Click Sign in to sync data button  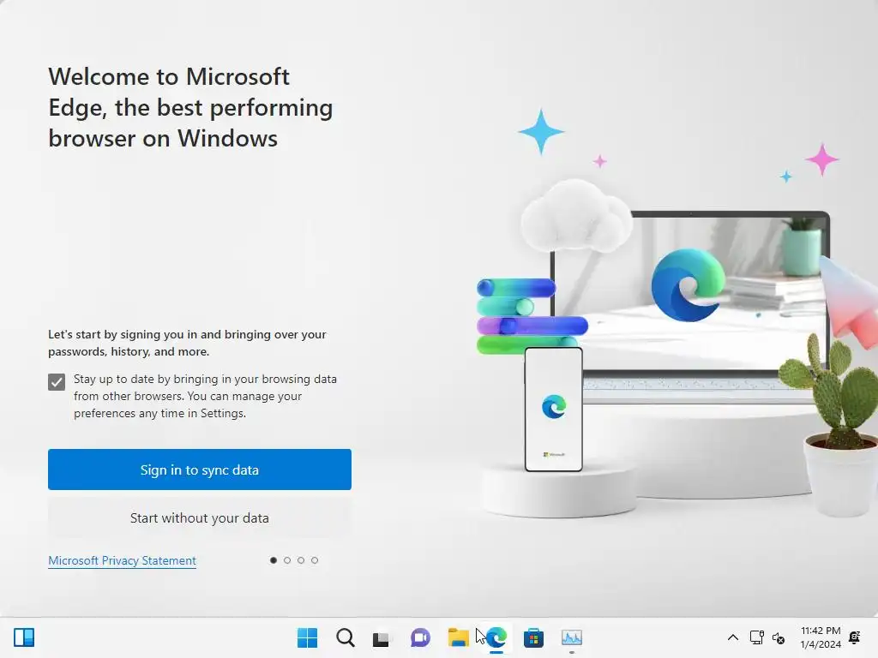coord(199,470)
